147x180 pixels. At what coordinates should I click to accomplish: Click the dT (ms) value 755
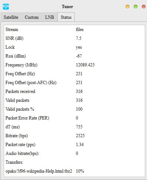[79, 127]
